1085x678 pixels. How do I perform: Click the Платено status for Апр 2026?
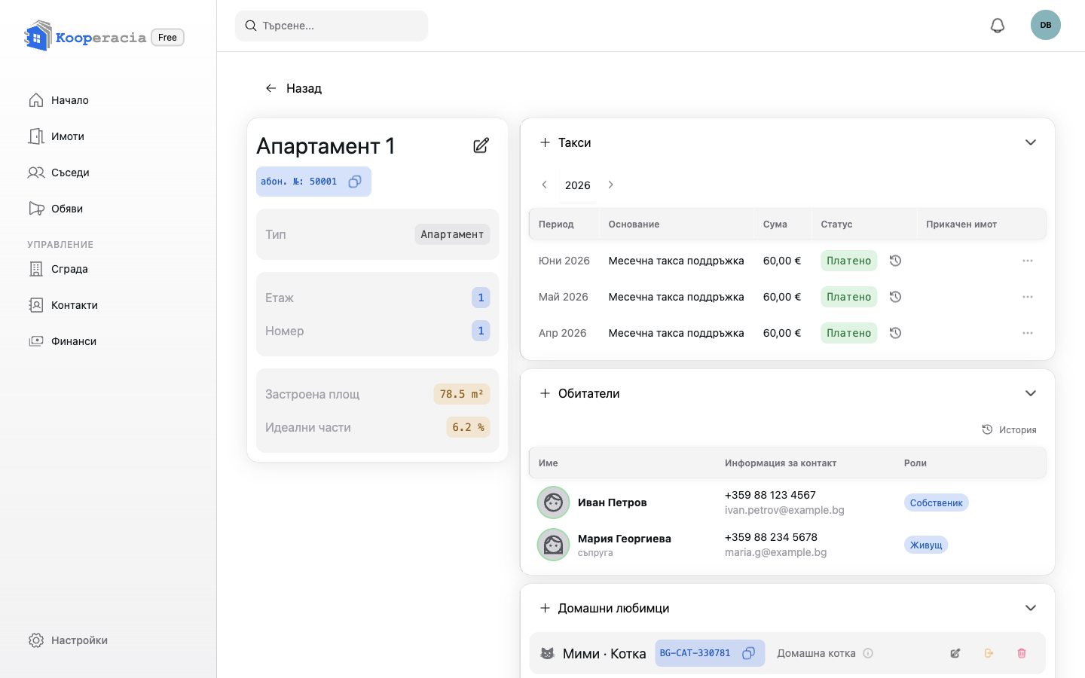[849, 333]
